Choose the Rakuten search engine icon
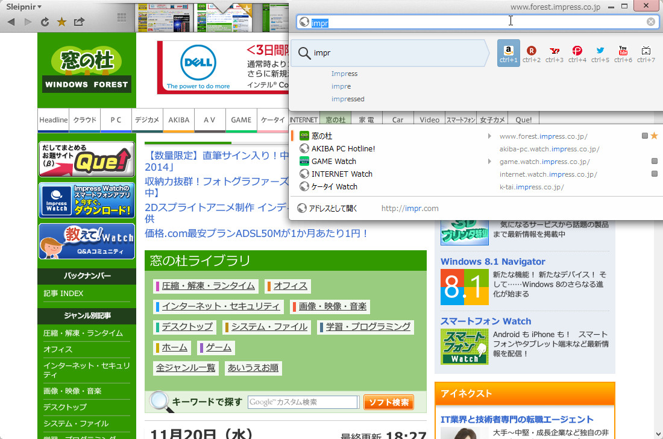 tap(531, 51)
